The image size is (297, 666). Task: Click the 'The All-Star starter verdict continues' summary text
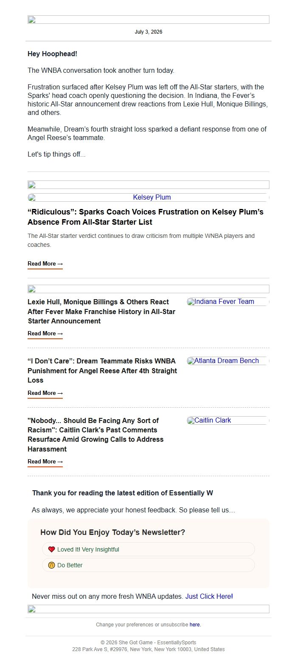(141, 240)
